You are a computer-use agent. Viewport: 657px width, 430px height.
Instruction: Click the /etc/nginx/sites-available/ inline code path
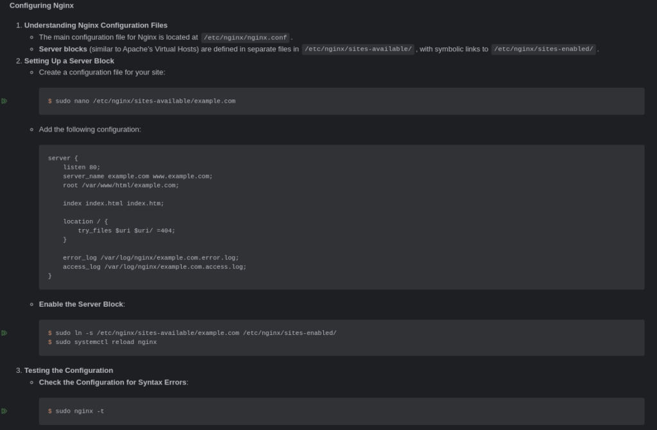click(358, 49)
